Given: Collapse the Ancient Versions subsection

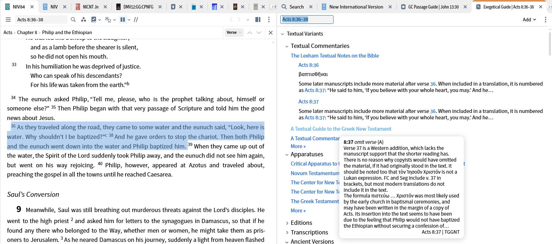Looking at the screenshot, I should pyautogui.click(x=287, y=242).
